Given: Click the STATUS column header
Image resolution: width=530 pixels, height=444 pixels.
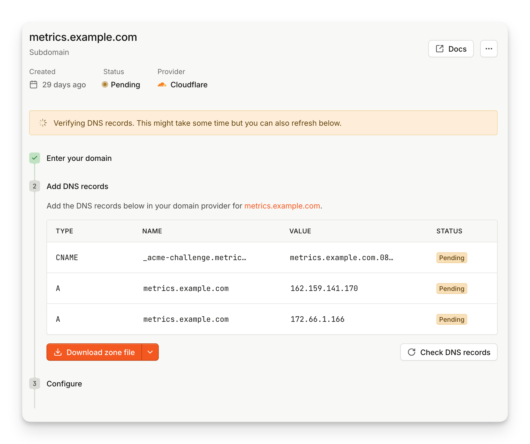Looking at the screenshot, I should [449, 231].
